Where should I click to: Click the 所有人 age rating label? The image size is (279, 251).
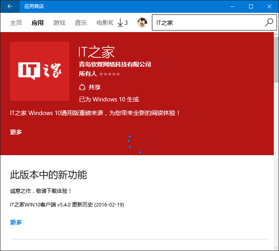[88, 74]
